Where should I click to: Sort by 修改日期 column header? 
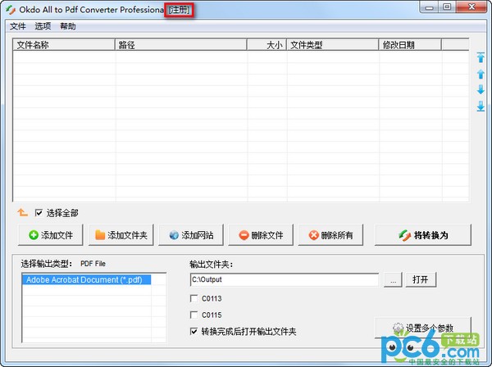point(410,45)
